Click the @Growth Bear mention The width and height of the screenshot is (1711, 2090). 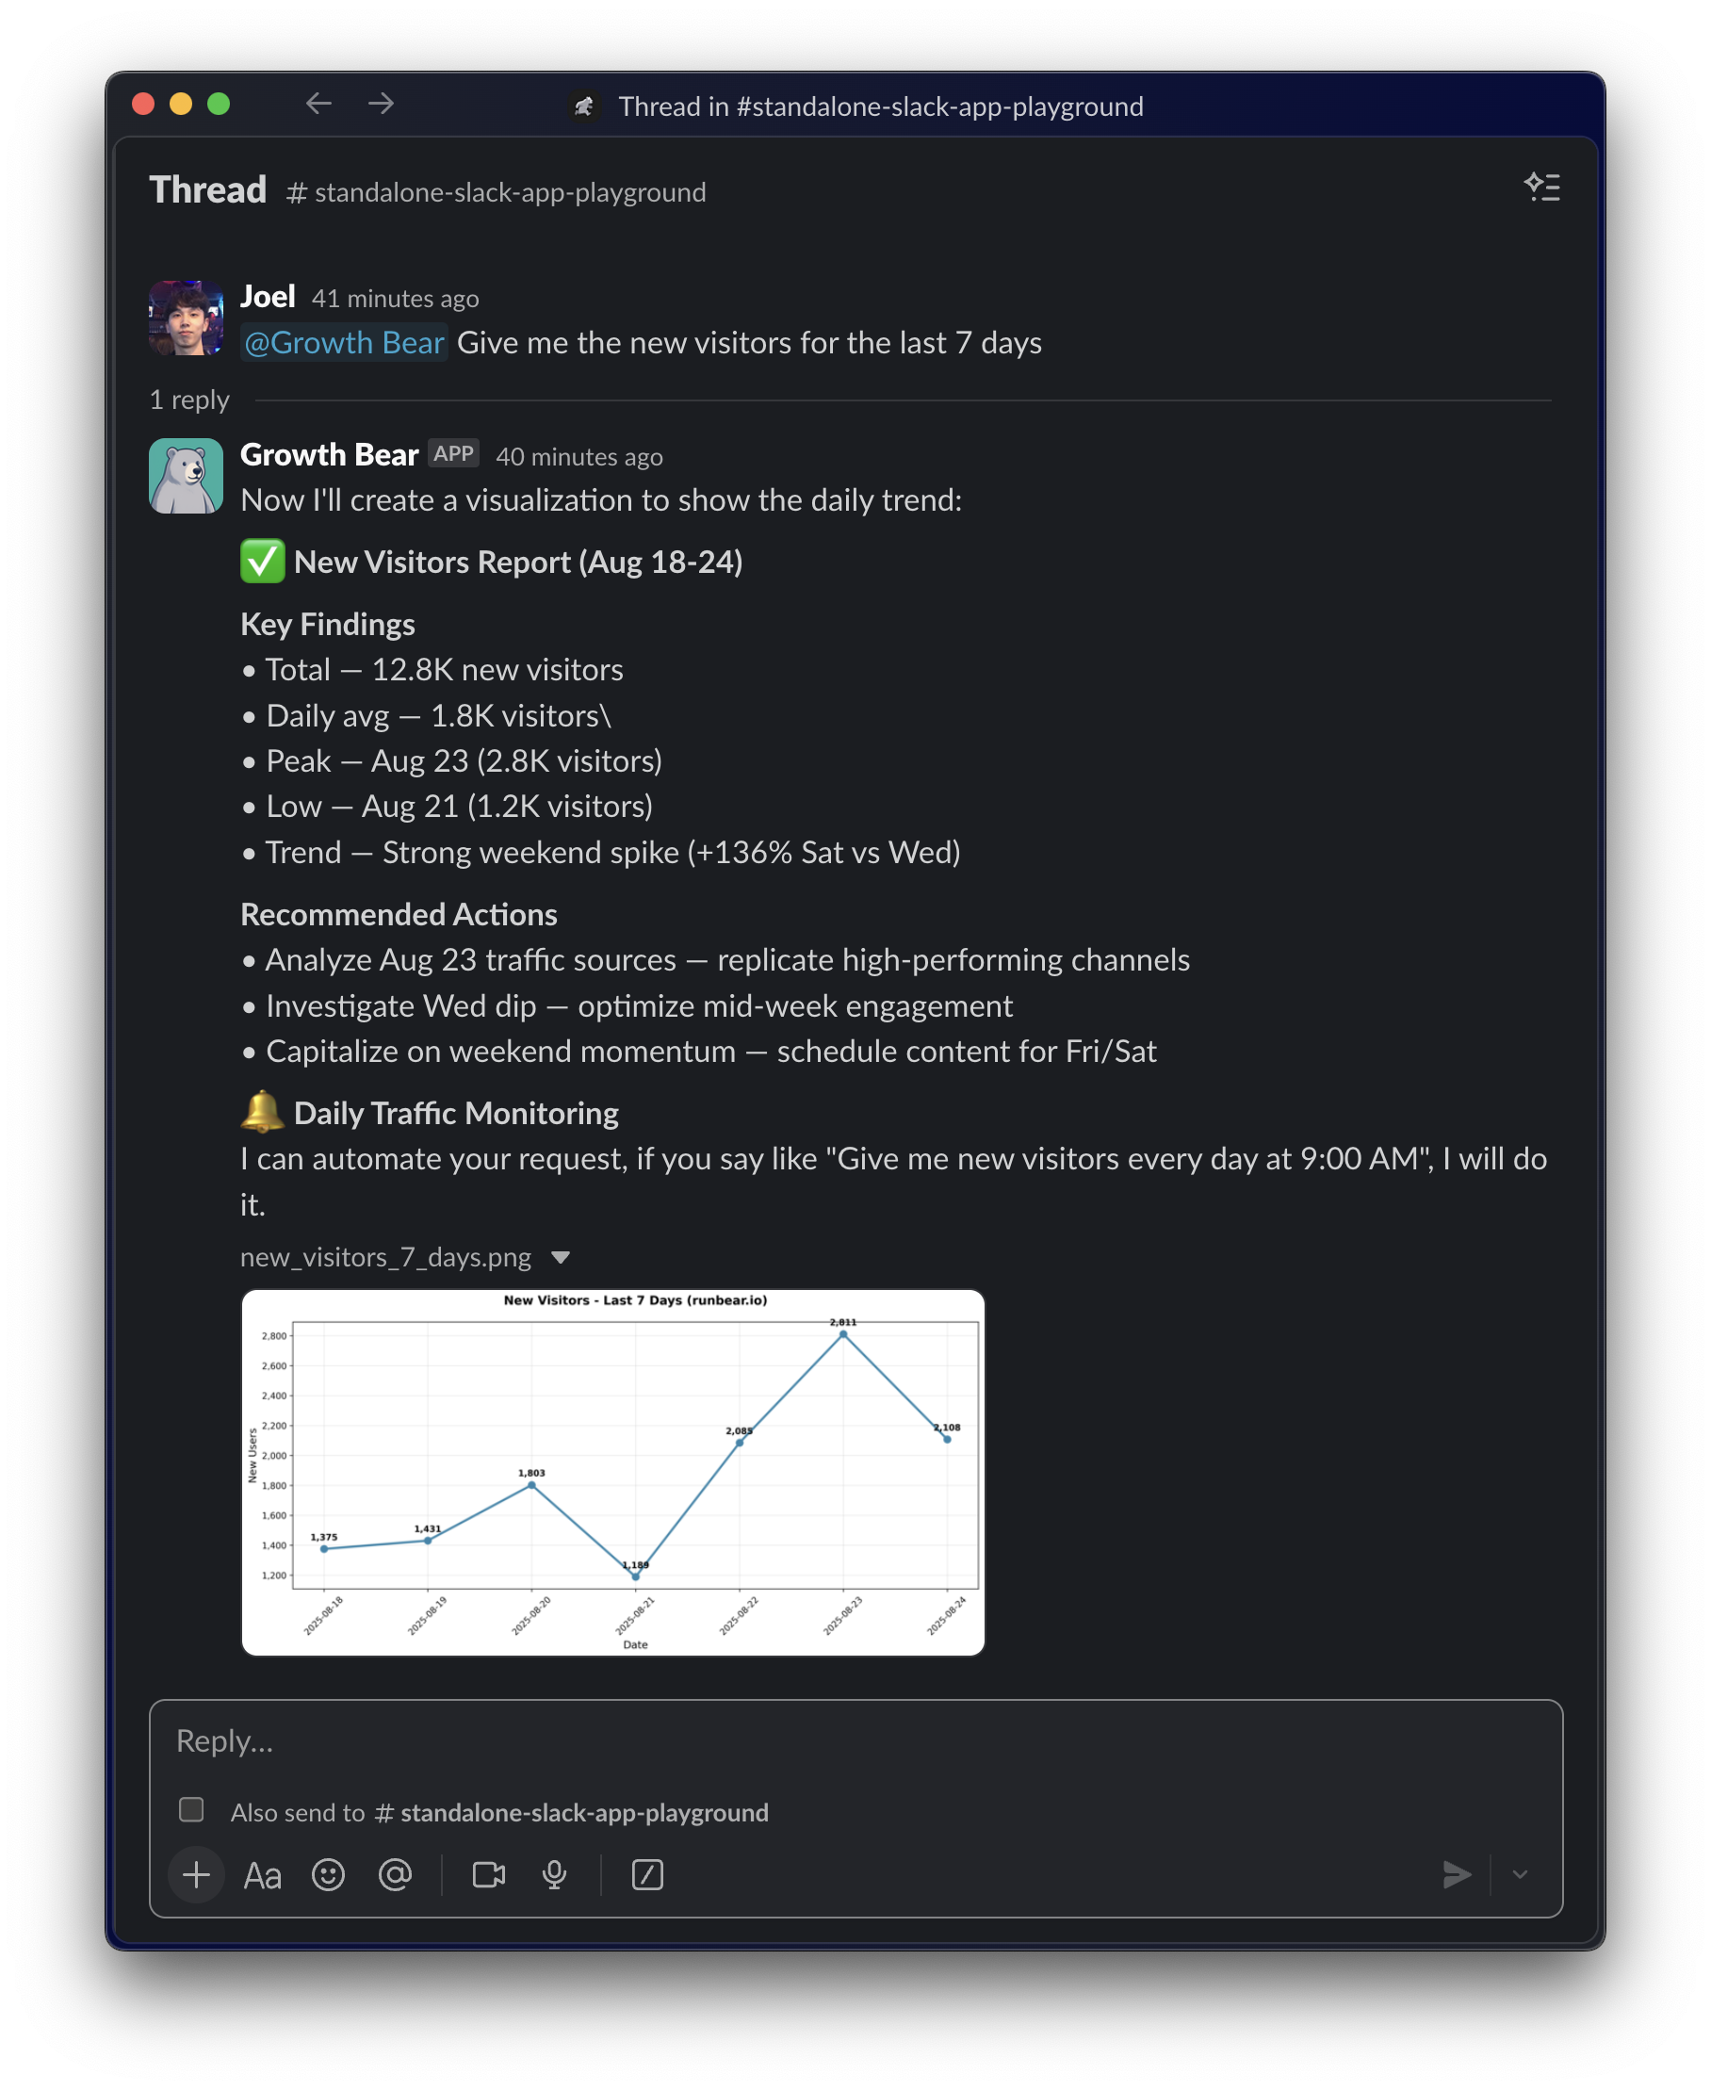(x=344, y=342)
